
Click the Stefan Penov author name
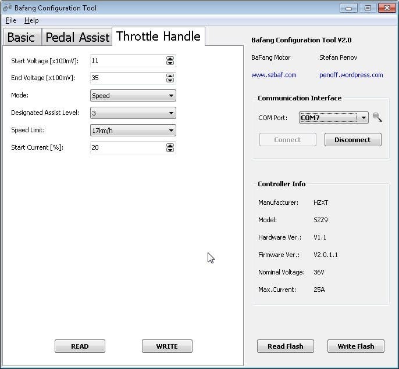339,57
